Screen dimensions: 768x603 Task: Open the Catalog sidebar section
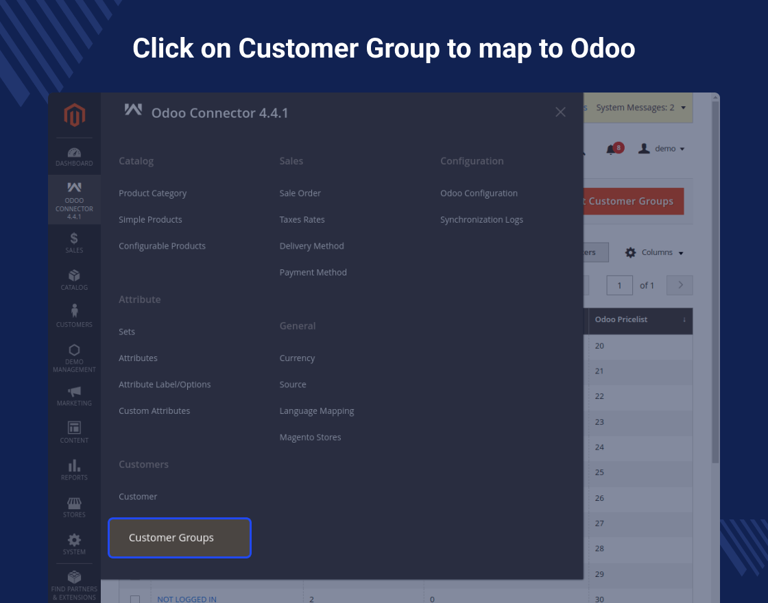pos(75,280)
